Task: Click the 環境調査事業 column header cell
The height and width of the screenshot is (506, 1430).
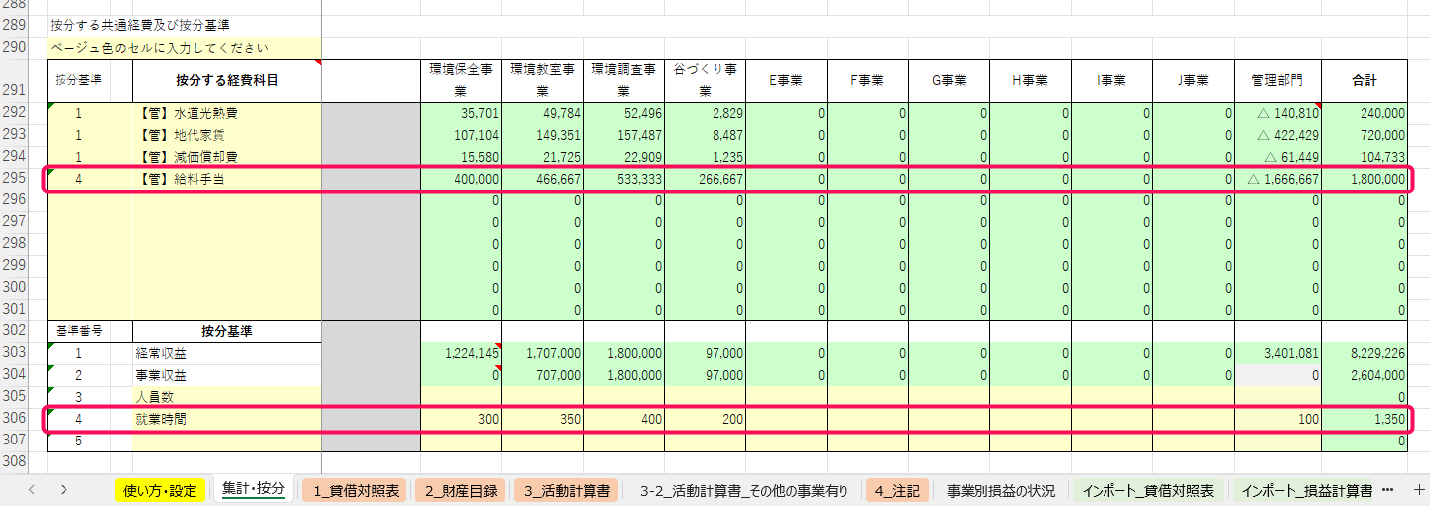Action: [623, 80]
